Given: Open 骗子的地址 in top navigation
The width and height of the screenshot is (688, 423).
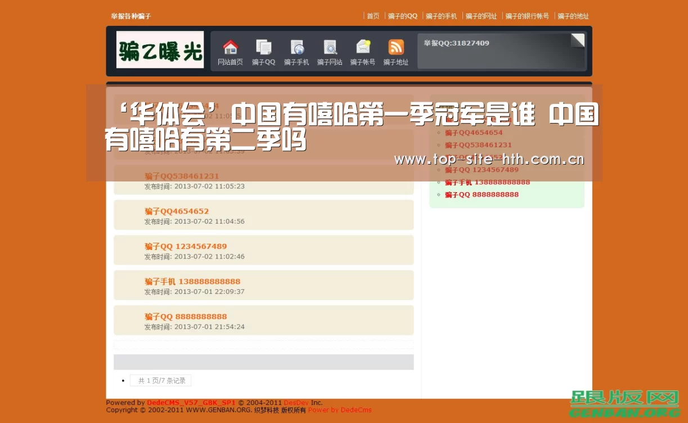Looking at the screenshot, I should (573, 16).
